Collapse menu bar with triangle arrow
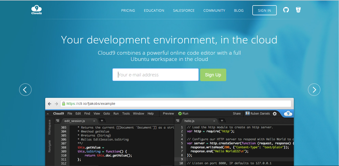This screenshot has height=166, width=339. (48, 114)
